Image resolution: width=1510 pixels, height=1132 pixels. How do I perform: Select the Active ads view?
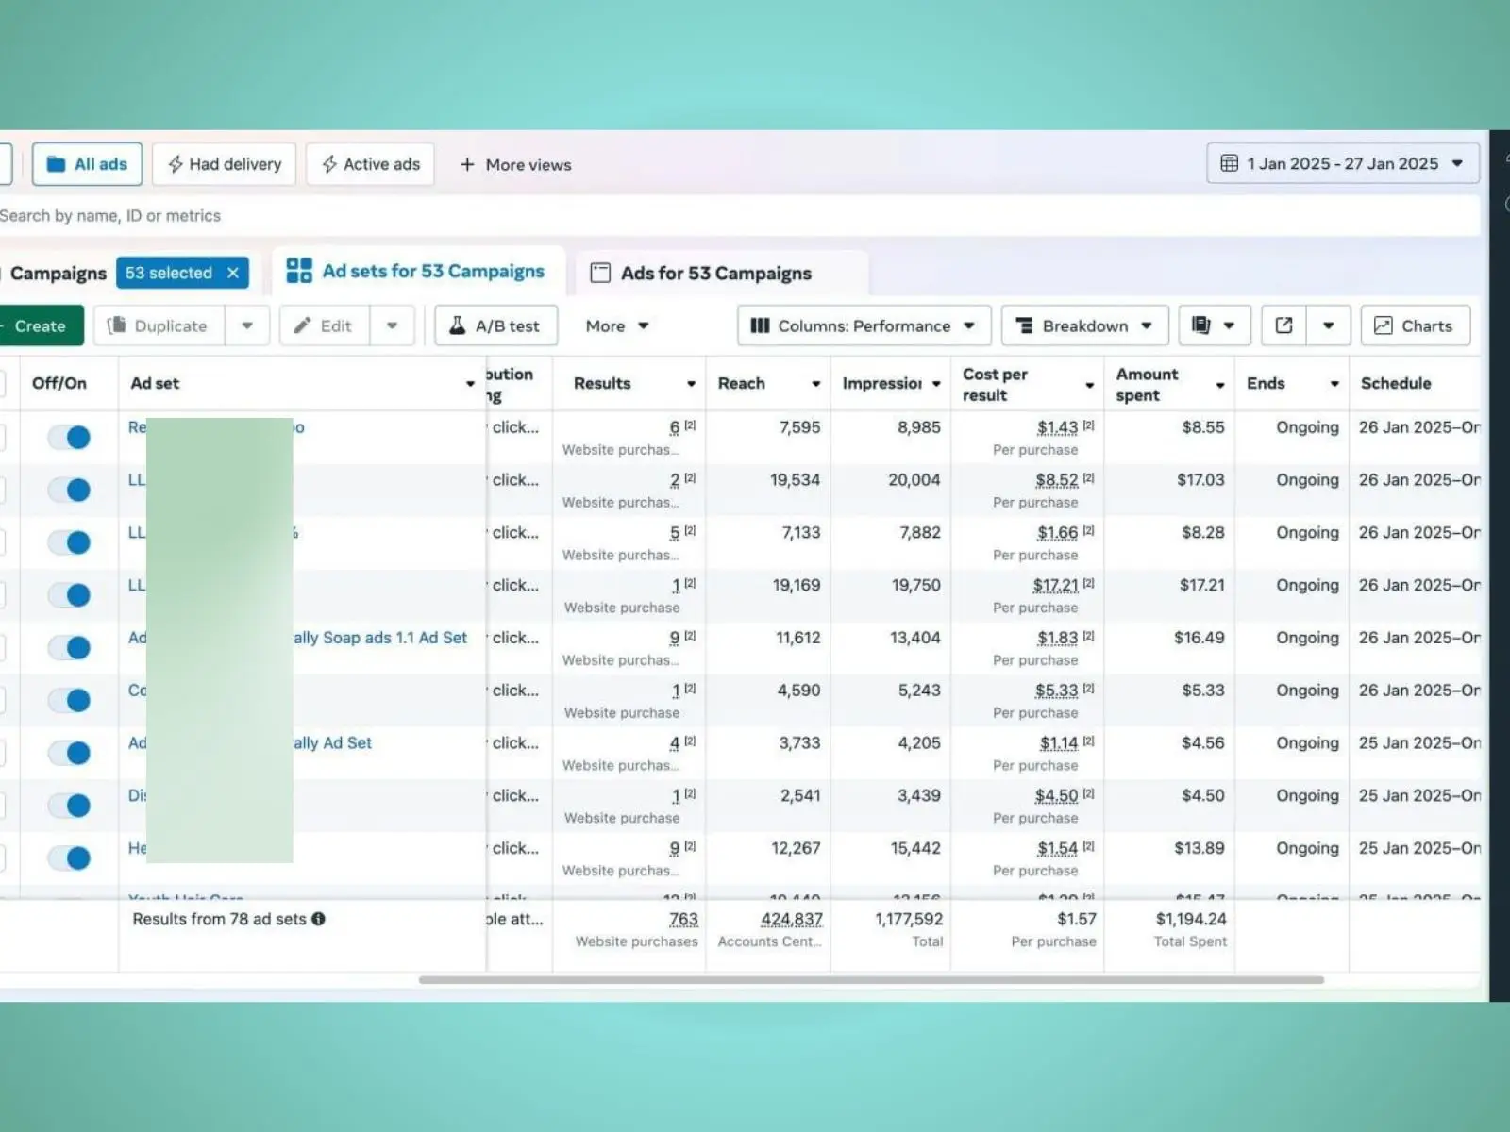(370, 164)
